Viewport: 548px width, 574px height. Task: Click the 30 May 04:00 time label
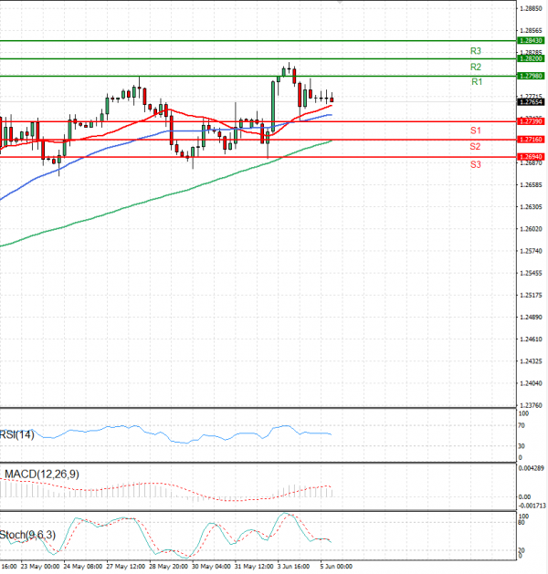[211, 567]
